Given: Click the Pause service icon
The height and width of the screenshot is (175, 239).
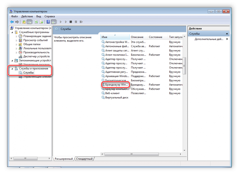Looking at the screenshot, I should [76, 22].
